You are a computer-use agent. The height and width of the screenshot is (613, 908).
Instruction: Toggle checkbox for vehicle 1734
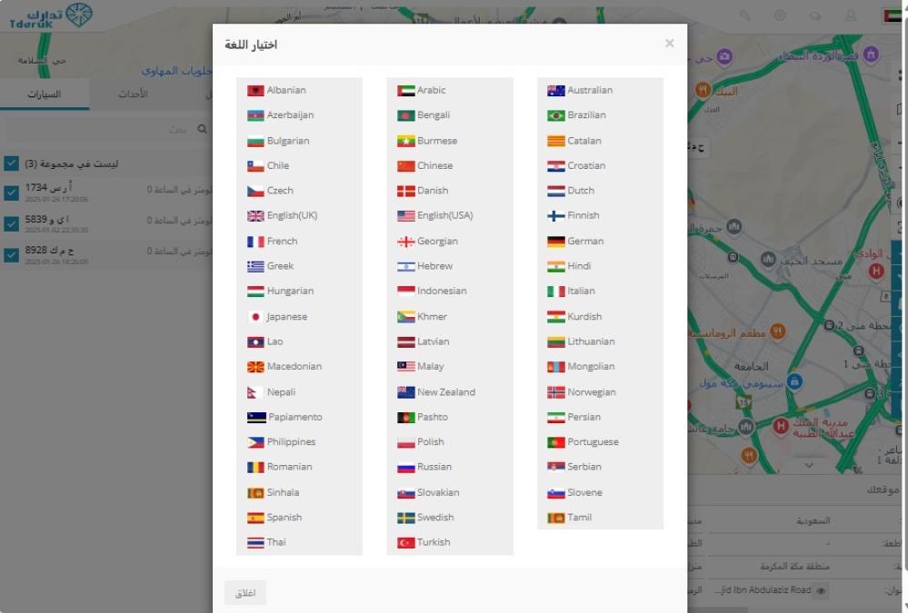11,193
